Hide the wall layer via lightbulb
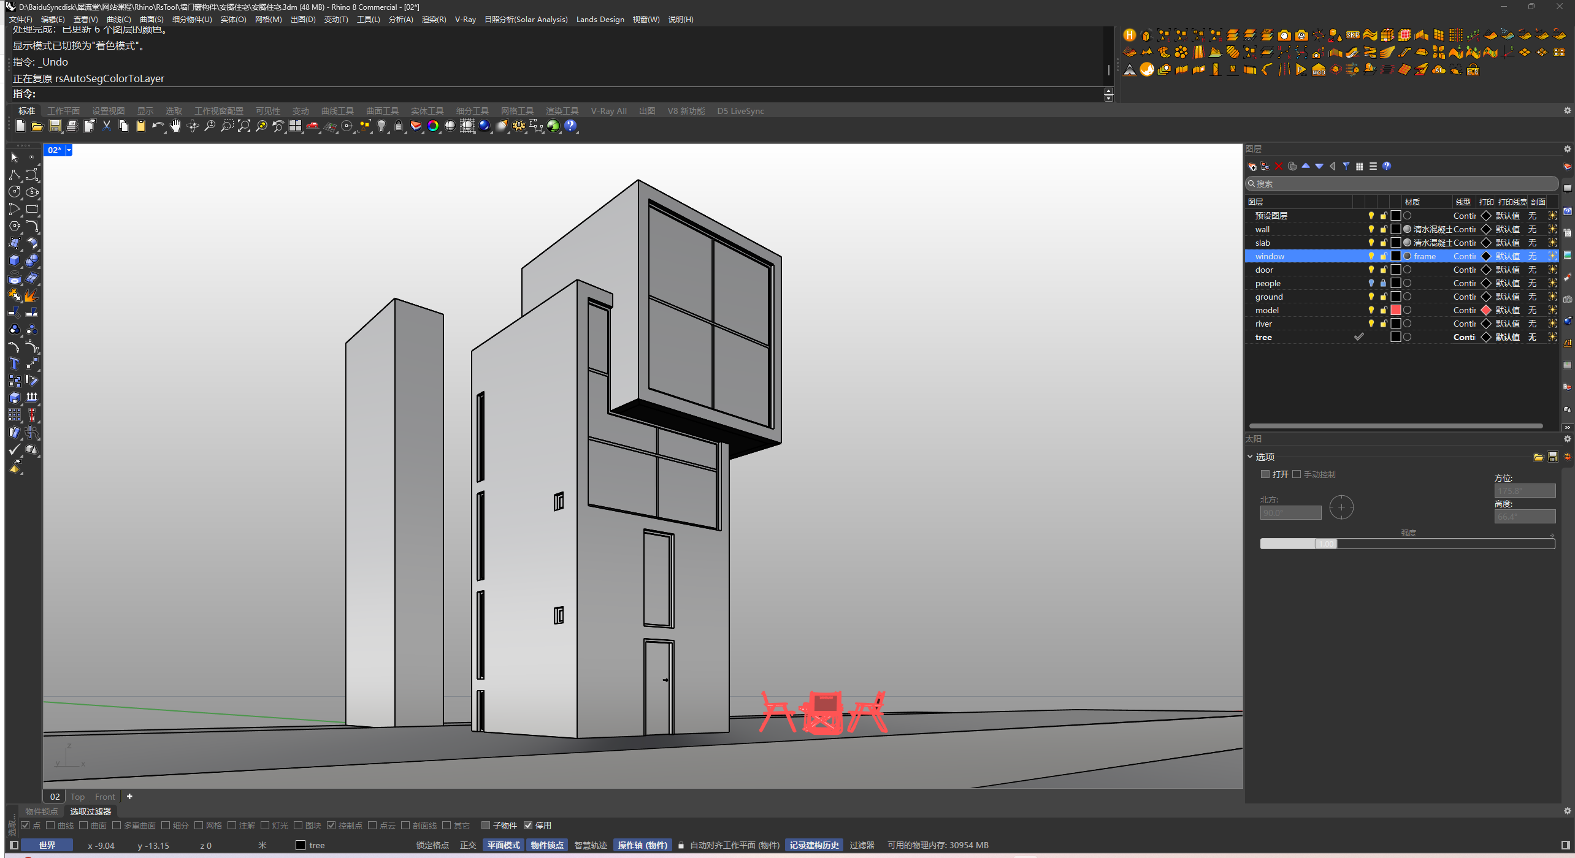 [x=1371, y=229]
